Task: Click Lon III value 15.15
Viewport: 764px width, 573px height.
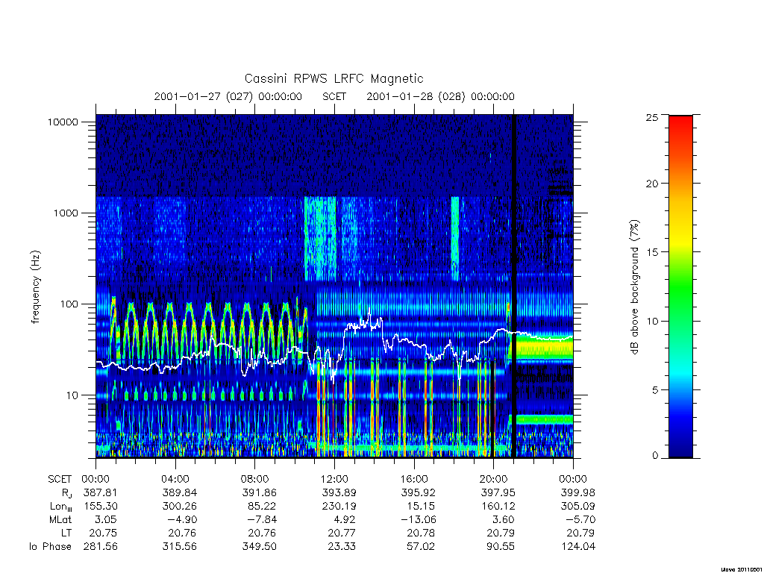Action: [421, 507]
